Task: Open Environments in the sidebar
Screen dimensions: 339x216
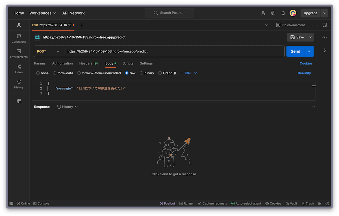Action: tap(19, 54)
